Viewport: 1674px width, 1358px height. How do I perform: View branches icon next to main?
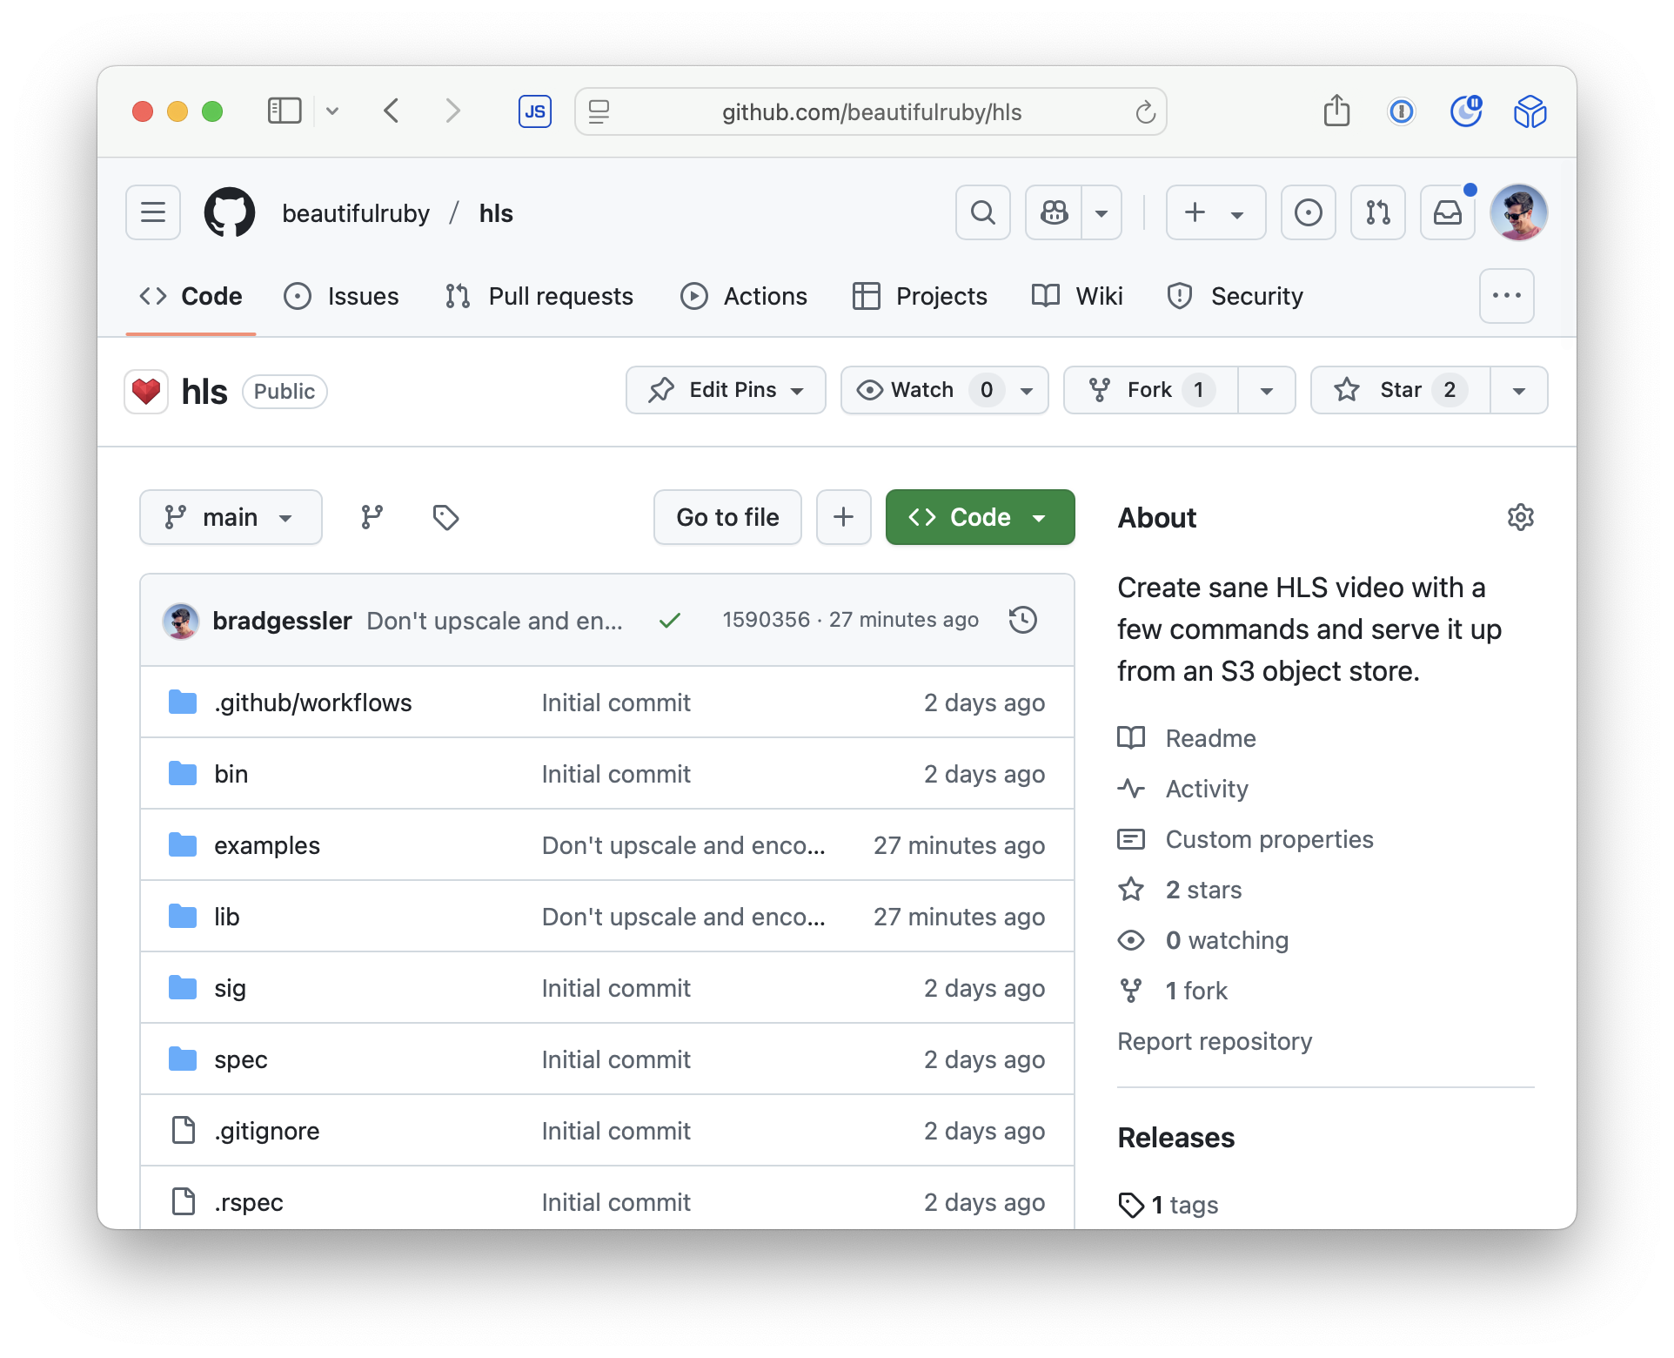[372, 517]
